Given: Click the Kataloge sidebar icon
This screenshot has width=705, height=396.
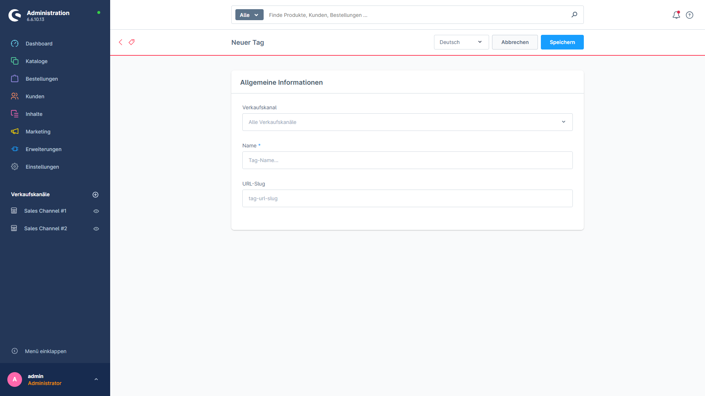Looking at the screenshot, I should (x=15, y=61).
